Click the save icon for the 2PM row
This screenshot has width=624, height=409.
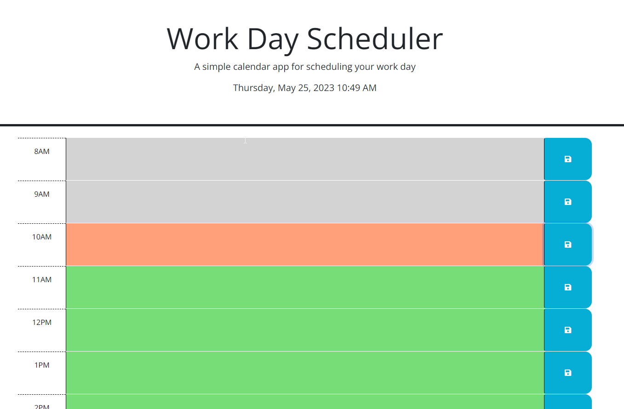click(x=567, y=404)
